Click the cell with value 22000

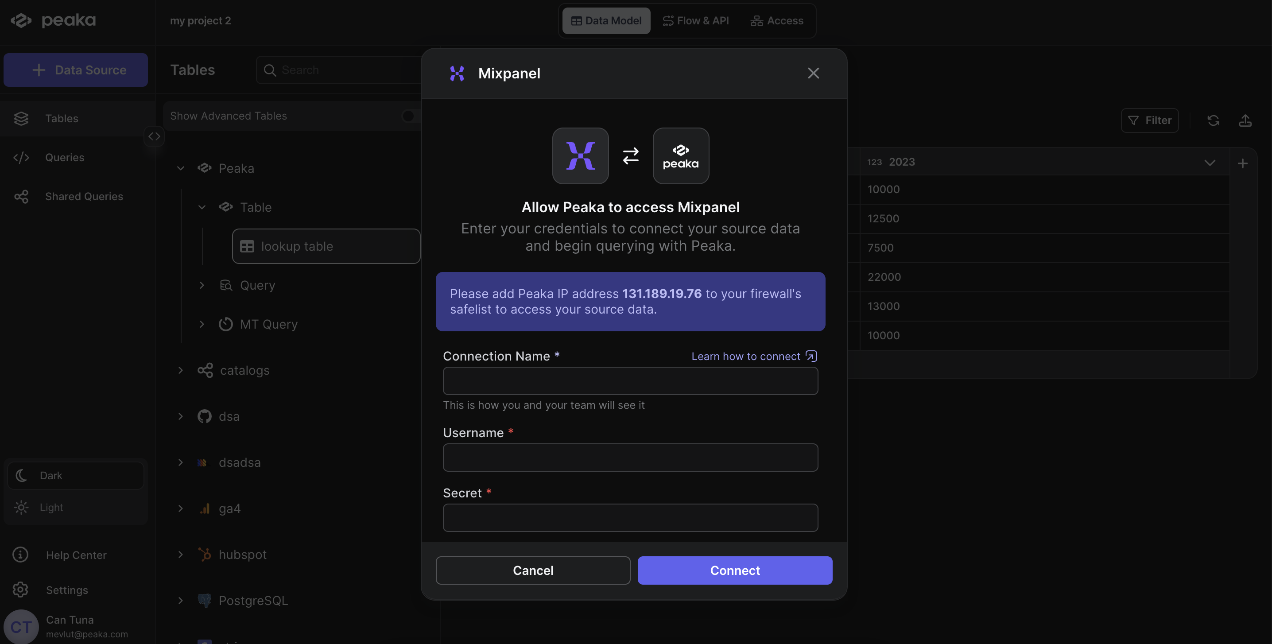tap(1044, 277)
